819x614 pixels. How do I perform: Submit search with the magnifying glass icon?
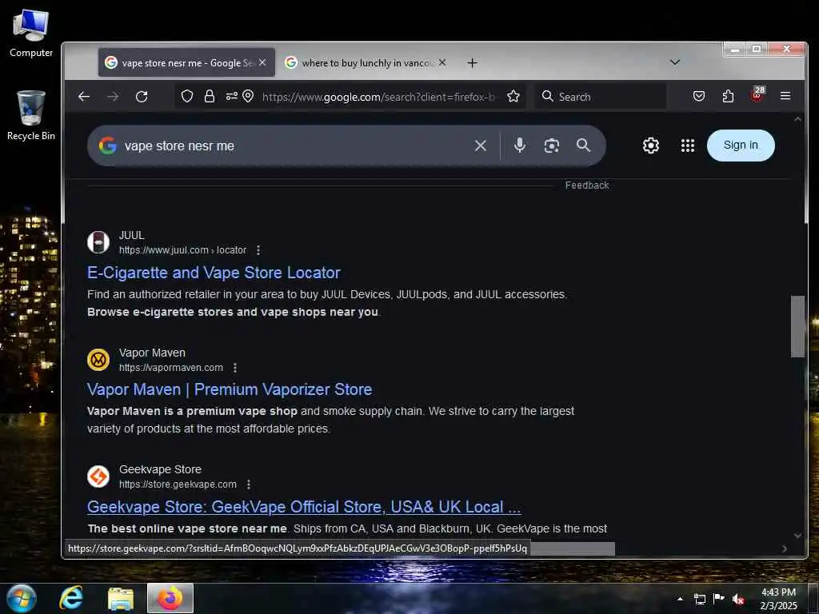583,146
